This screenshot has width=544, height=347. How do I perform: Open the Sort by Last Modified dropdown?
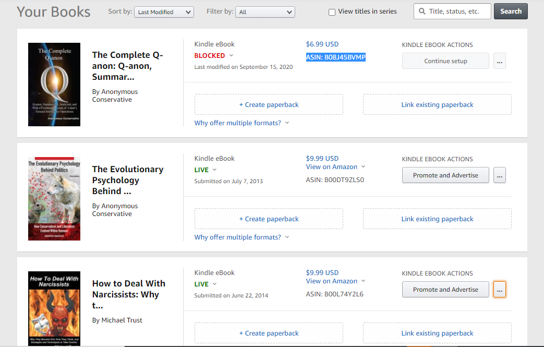pos(164,12)
